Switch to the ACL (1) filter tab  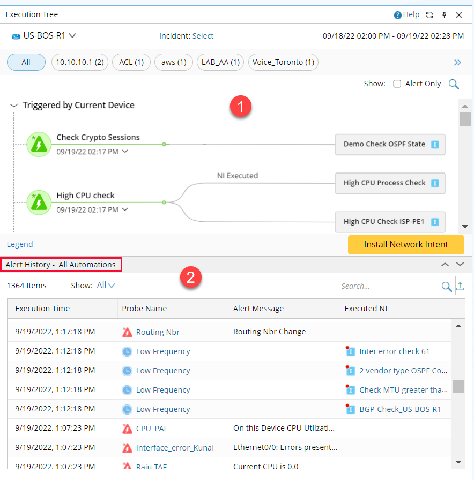[131, 62]
